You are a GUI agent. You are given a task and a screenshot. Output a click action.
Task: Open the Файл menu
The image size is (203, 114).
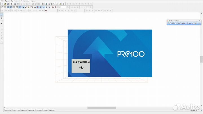point(2,1)
